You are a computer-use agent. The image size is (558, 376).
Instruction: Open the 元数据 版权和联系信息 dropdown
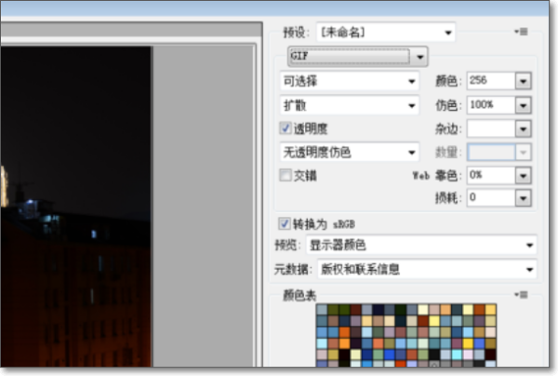tap(427, 270)
